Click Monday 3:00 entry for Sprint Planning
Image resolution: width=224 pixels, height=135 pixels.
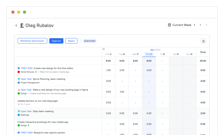(108, 81)
